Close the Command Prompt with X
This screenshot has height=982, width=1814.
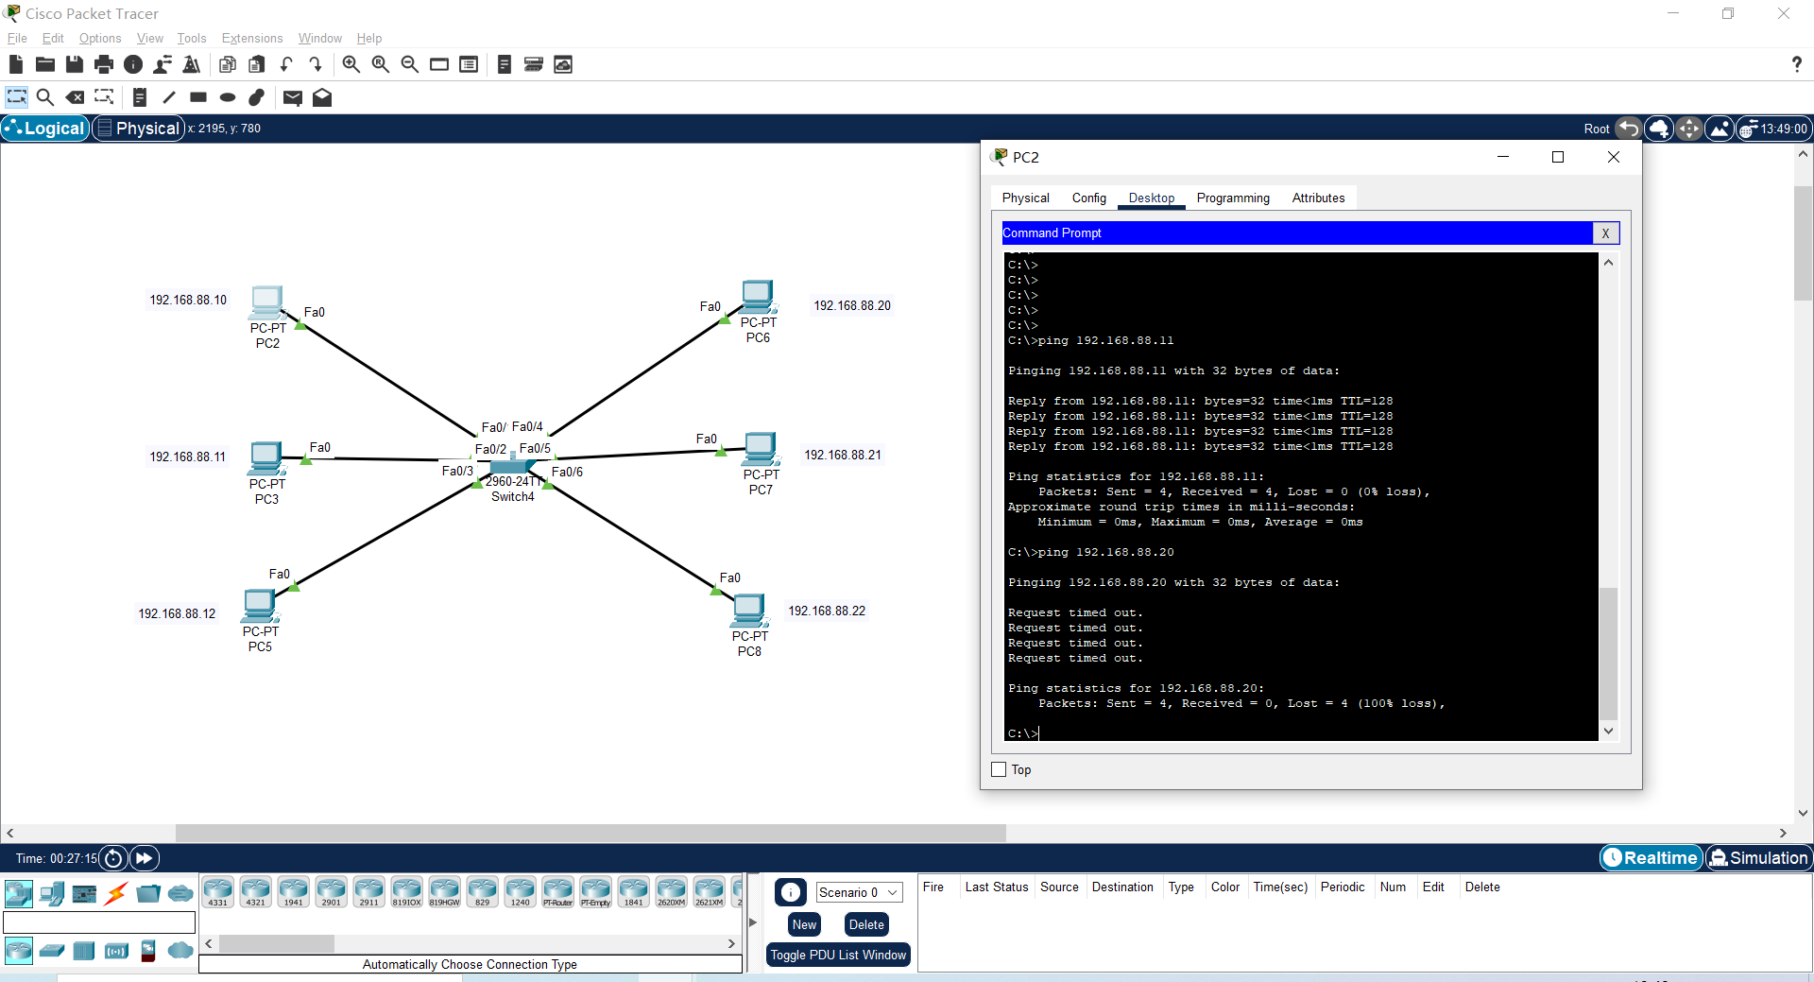tap(1605, 233)
